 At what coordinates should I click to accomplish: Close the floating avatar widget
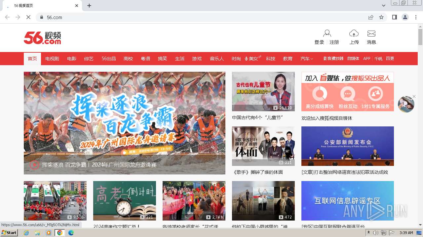(414, 96)
